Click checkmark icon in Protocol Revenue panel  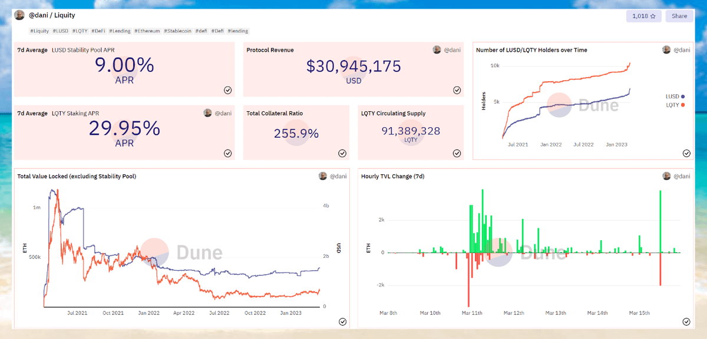[x=457, y=90]
